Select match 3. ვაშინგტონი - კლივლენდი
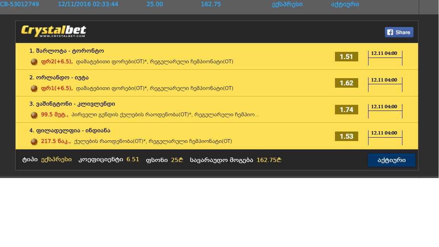The image size is (439, 247). click(x=72, y=104)
